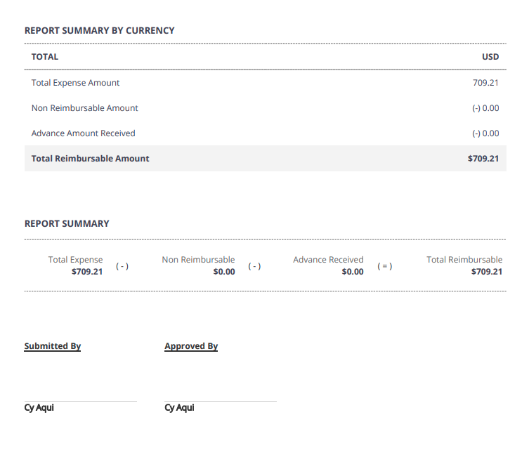Click the 709.21 total expense amount value
Viewport: 529px width, 455px height.
tap(485, 83)
